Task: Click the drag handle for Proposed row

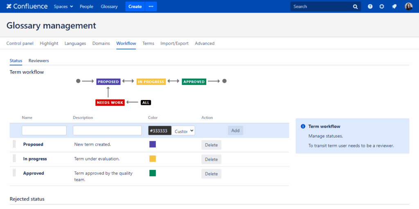Action: (x=14, y=144)
